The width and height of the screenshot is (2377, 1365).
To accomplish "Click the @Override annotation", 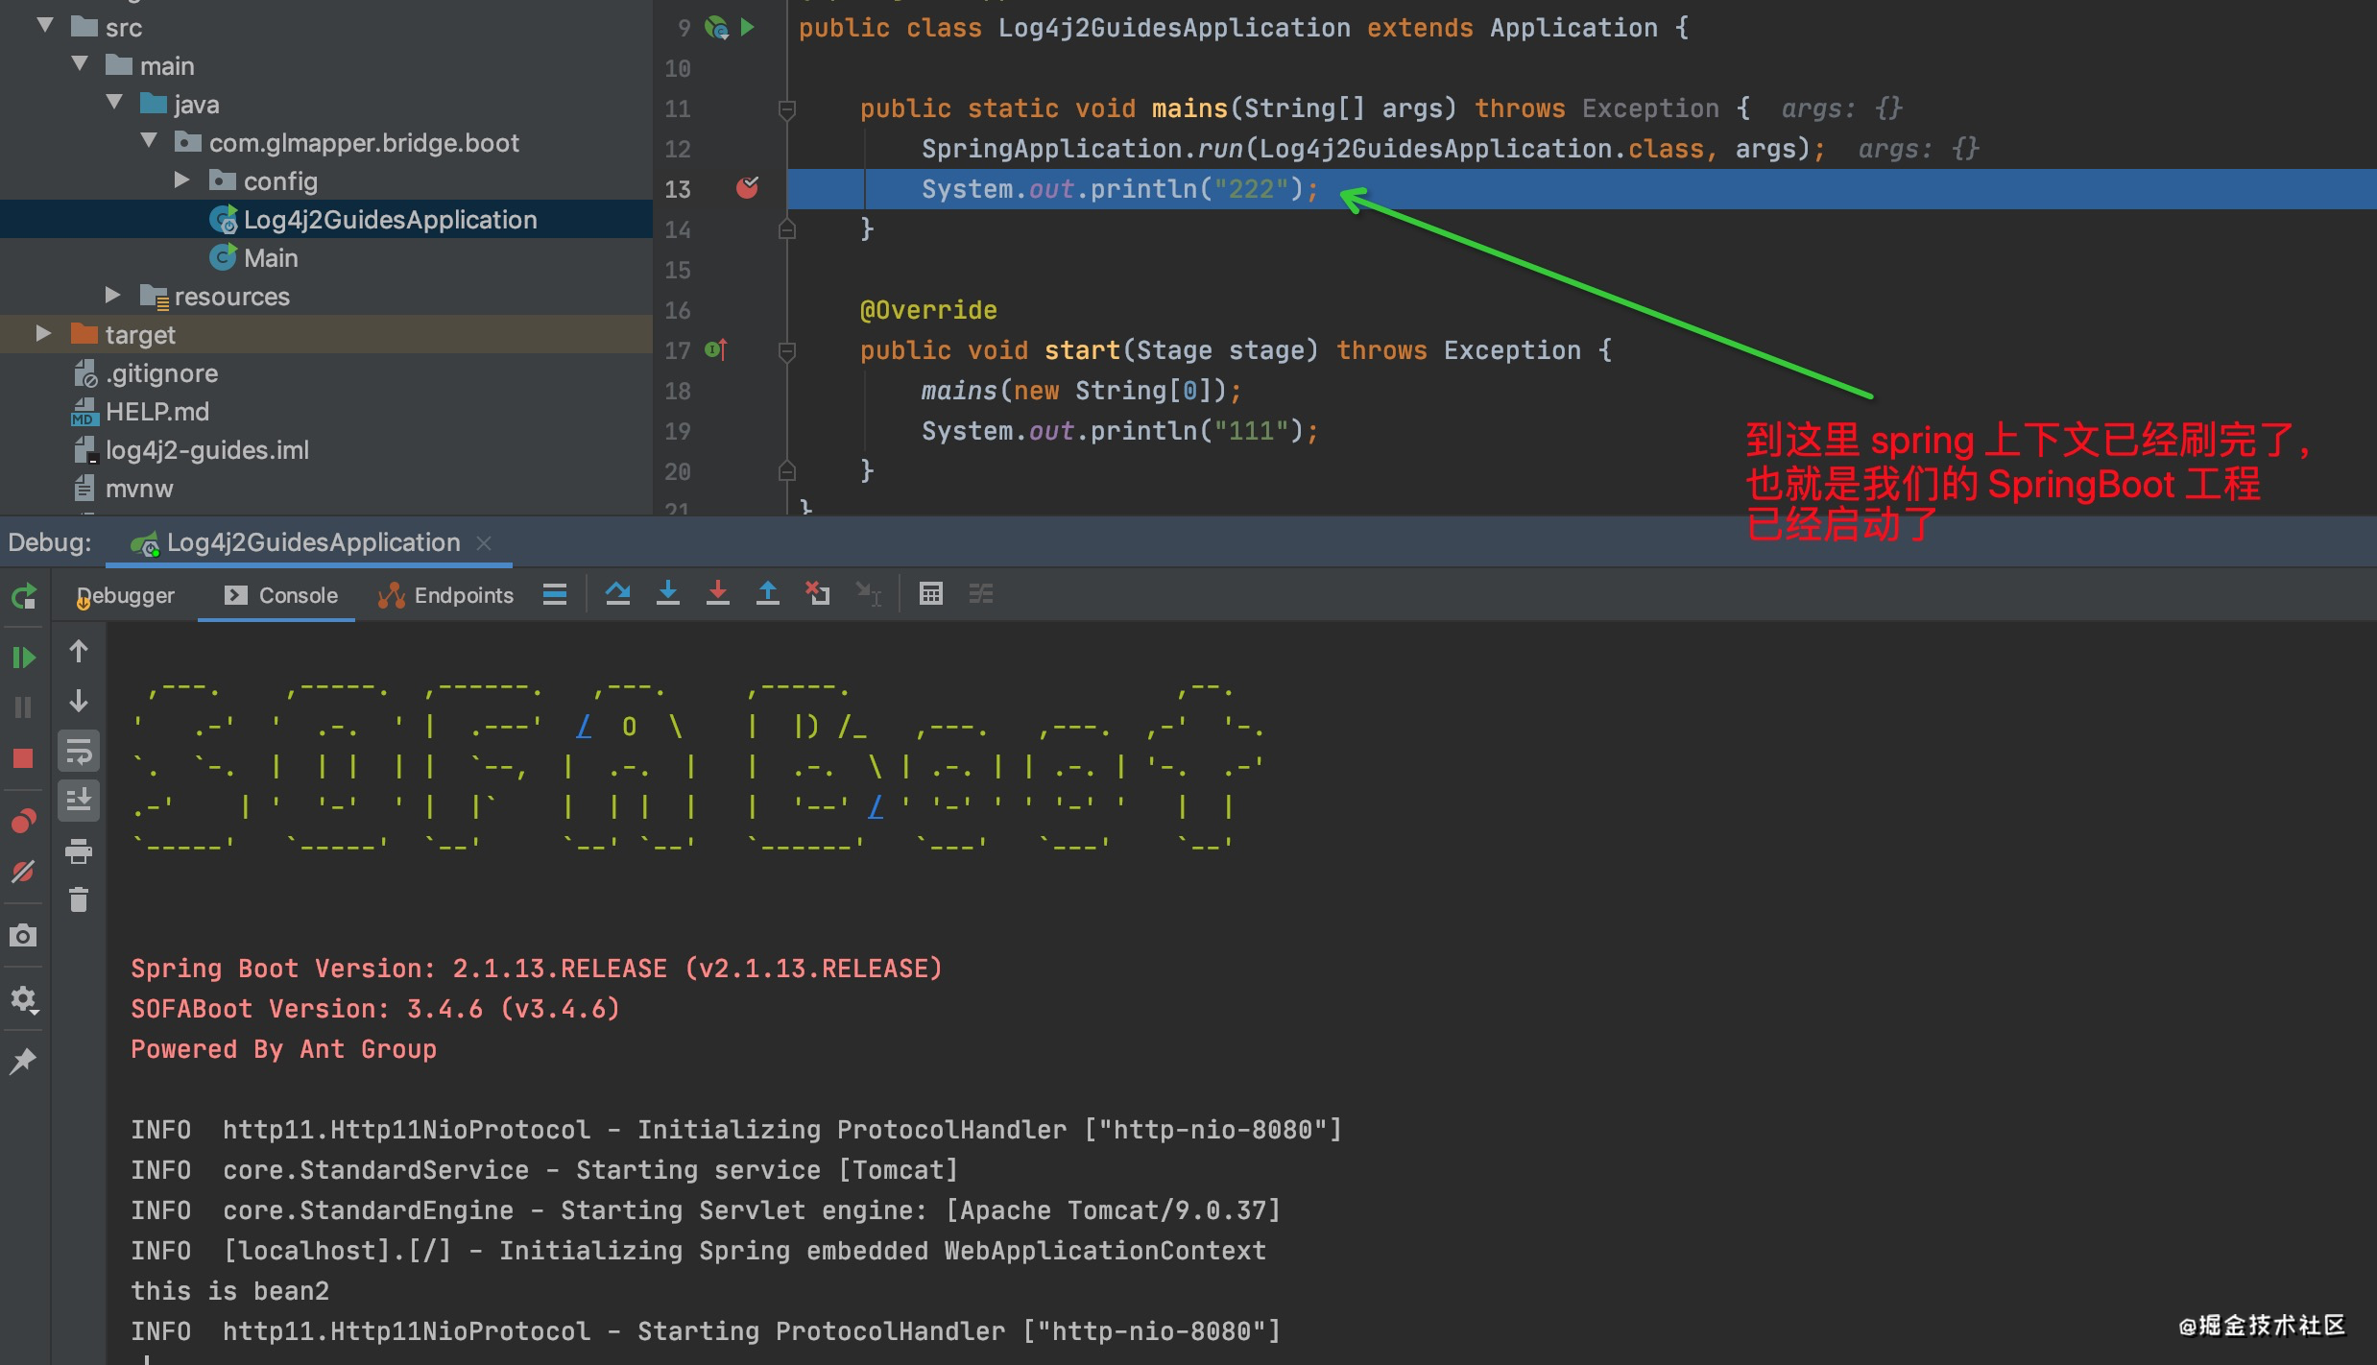I will (928, 310).
